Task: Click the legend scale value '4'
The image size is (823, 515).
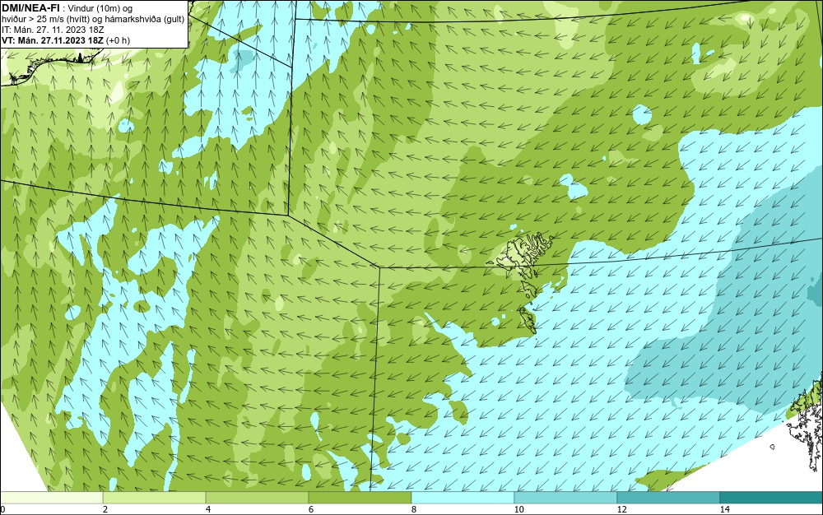Action: (208, 510)
